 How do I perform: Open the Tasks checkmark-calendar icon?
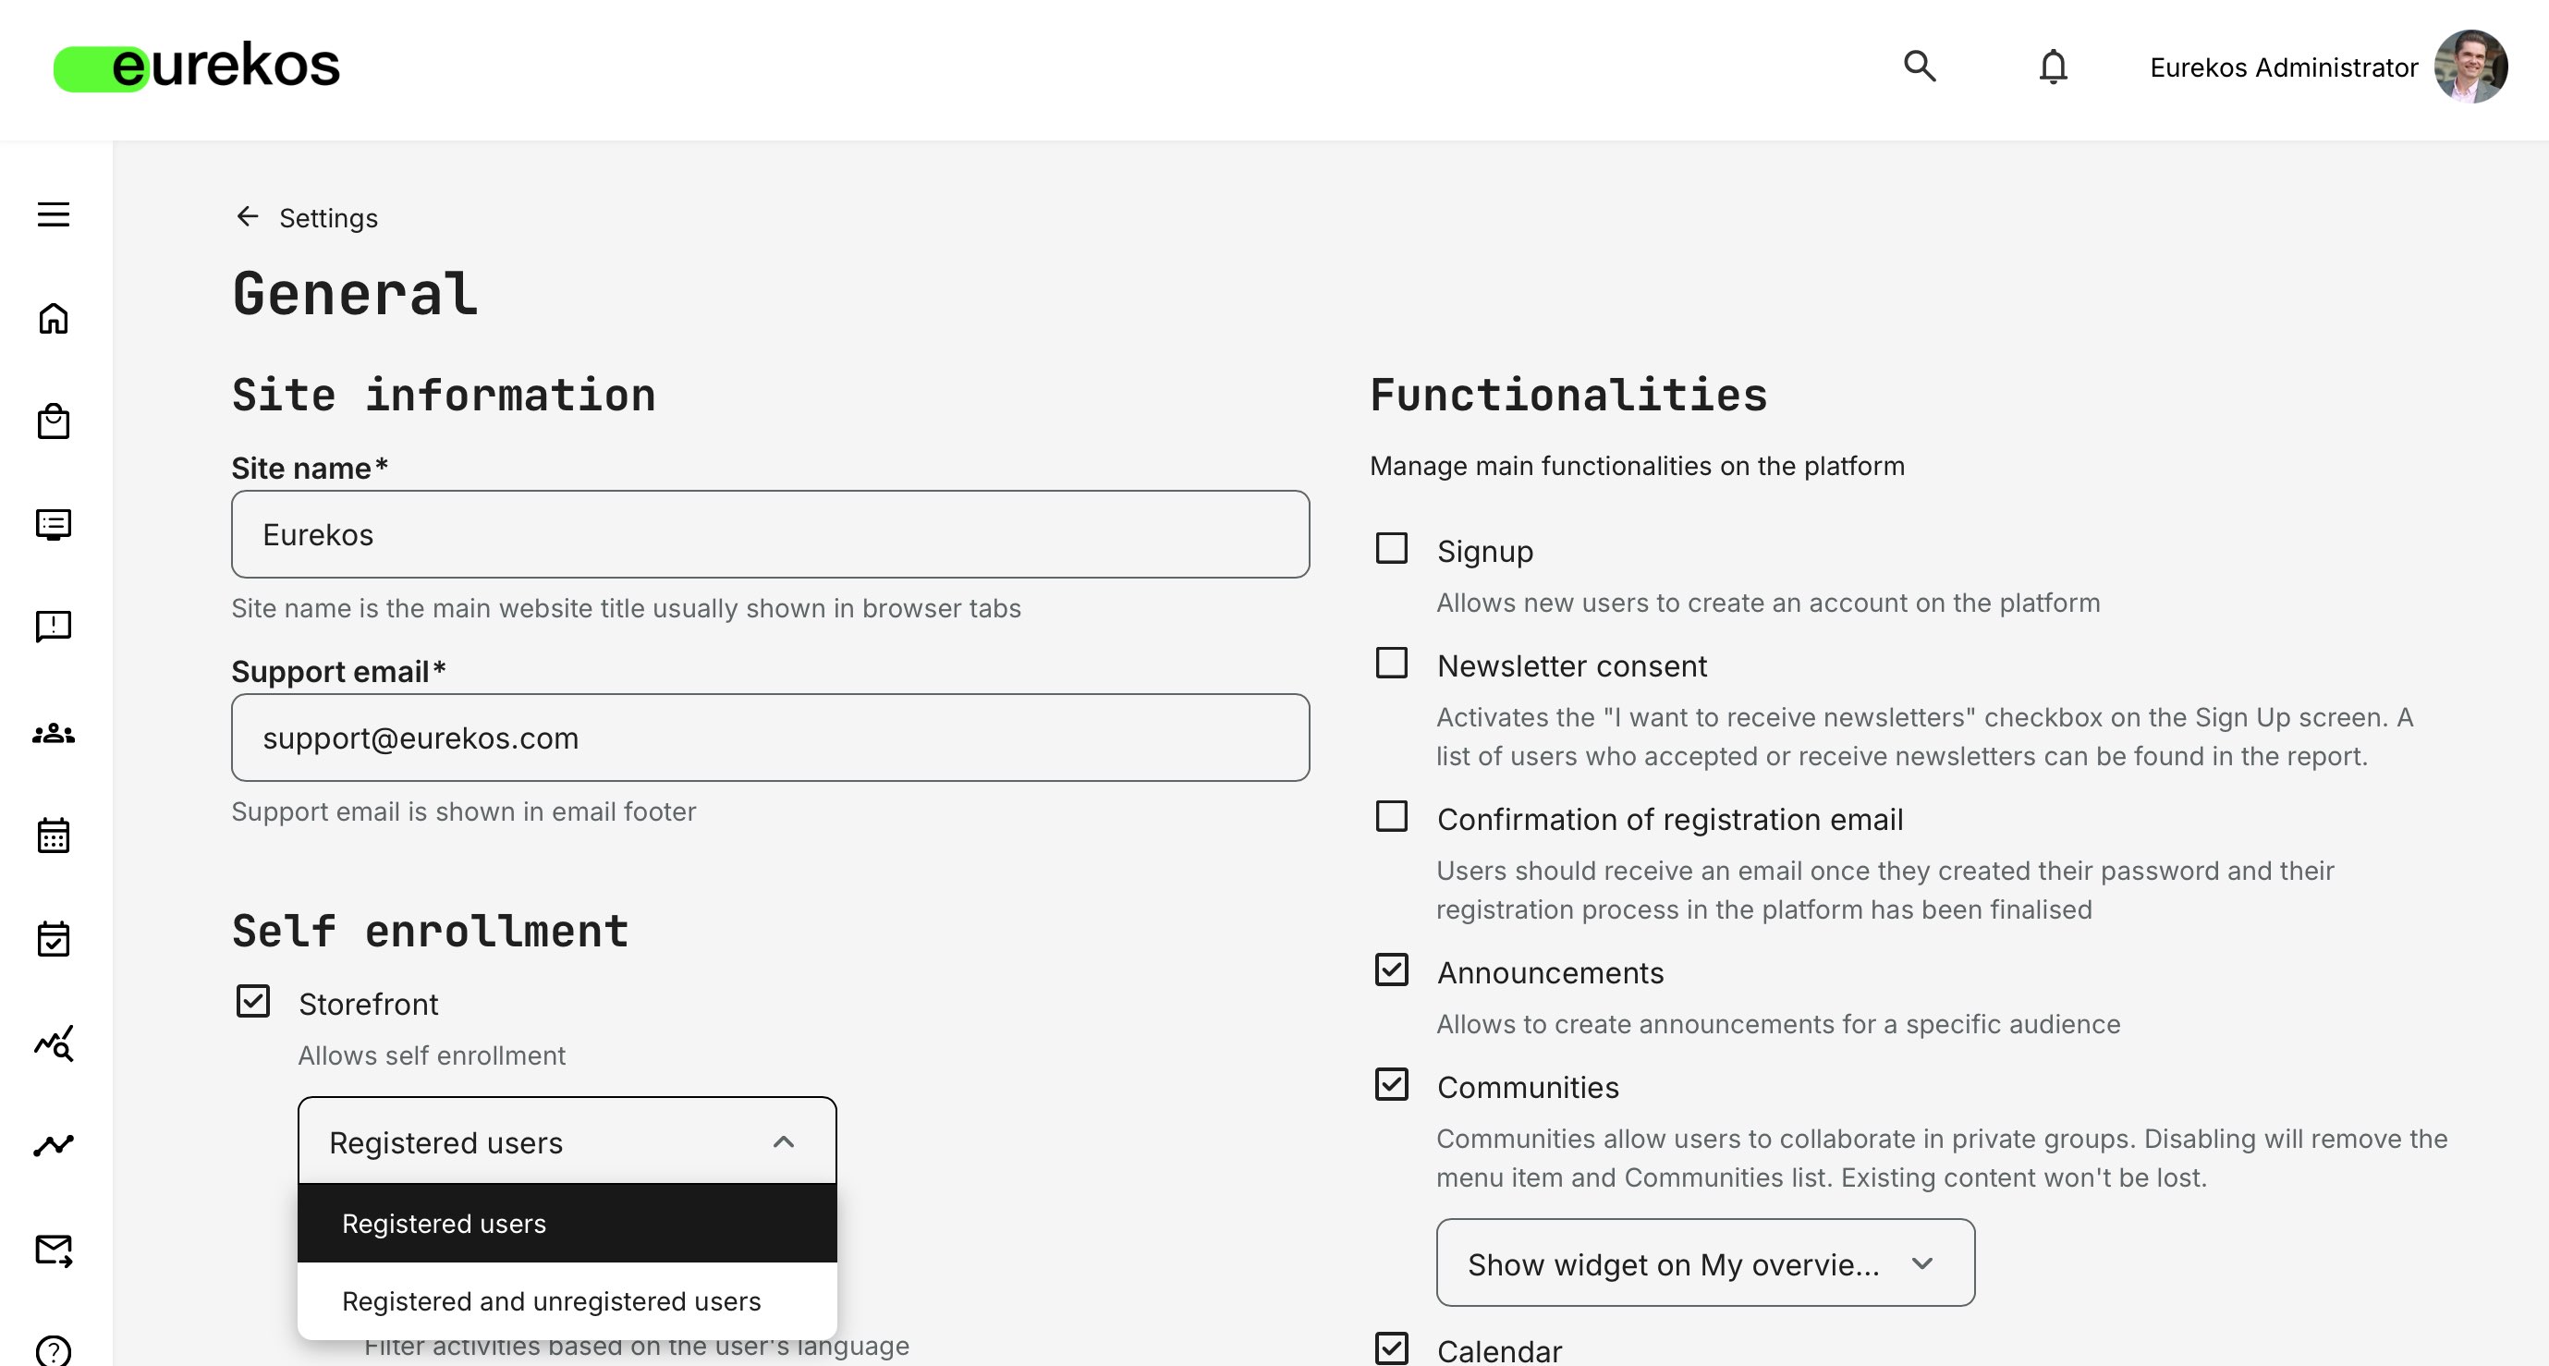click(55, 938)
